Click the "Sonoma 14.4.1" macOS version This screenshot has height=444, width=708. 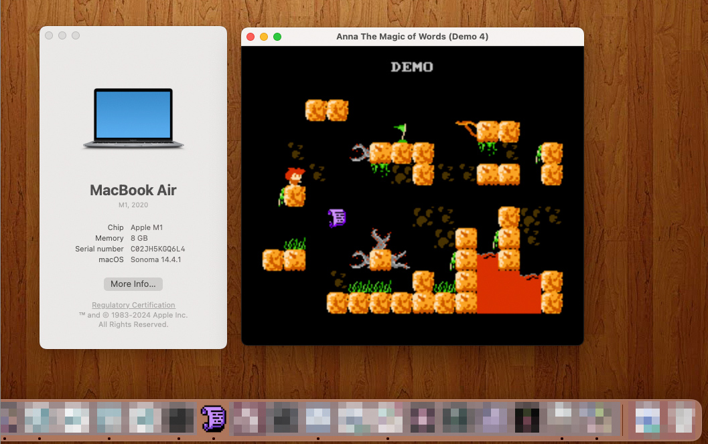(156, 259)
